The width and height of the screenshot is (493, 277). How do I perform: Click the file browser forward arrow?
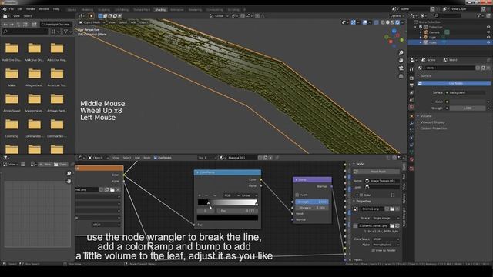(x=12, y=24)
